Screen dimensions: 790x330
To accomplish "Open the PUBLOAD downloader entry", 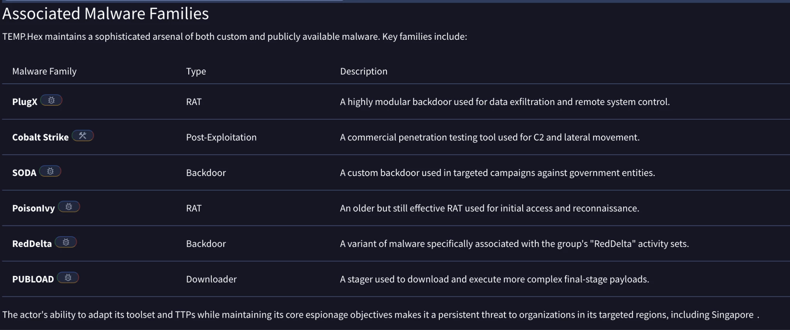I will click(x=33, y=279).
